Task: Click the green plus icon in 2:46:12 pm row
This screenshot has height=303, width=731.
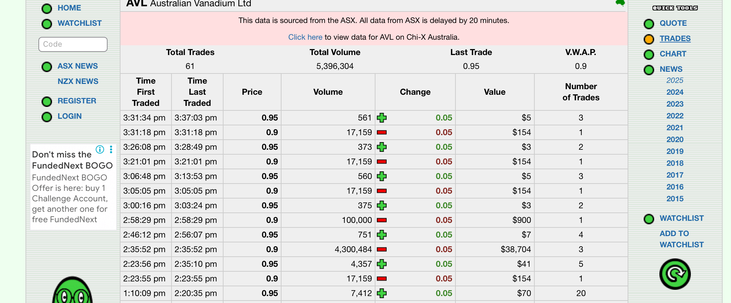Action: coord(382,235)
